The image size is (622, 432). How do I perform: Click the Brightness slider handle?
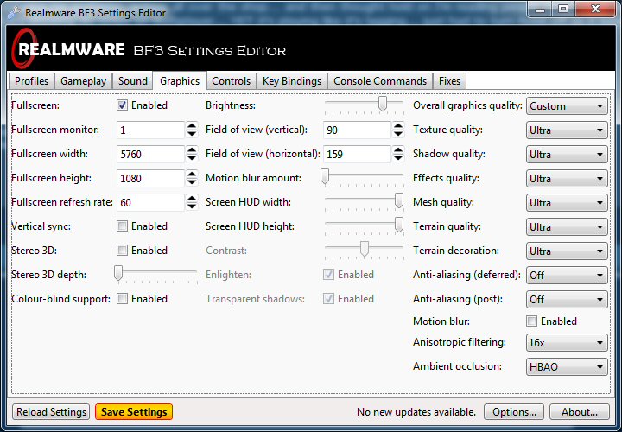383,104
